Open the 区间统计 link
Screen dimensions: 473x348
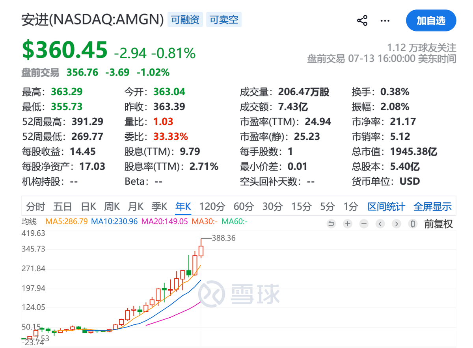[x=386, y=206]
